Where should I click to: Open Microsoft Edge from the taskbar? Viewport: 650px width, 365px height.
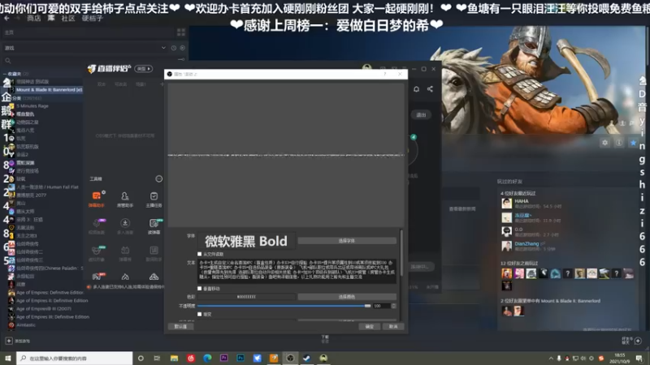coord(207,358)
